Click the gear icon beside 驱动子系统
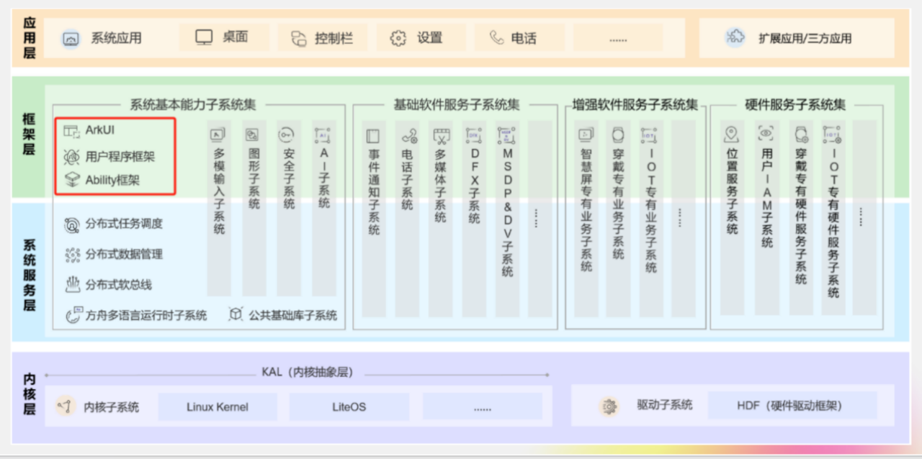 609,406
